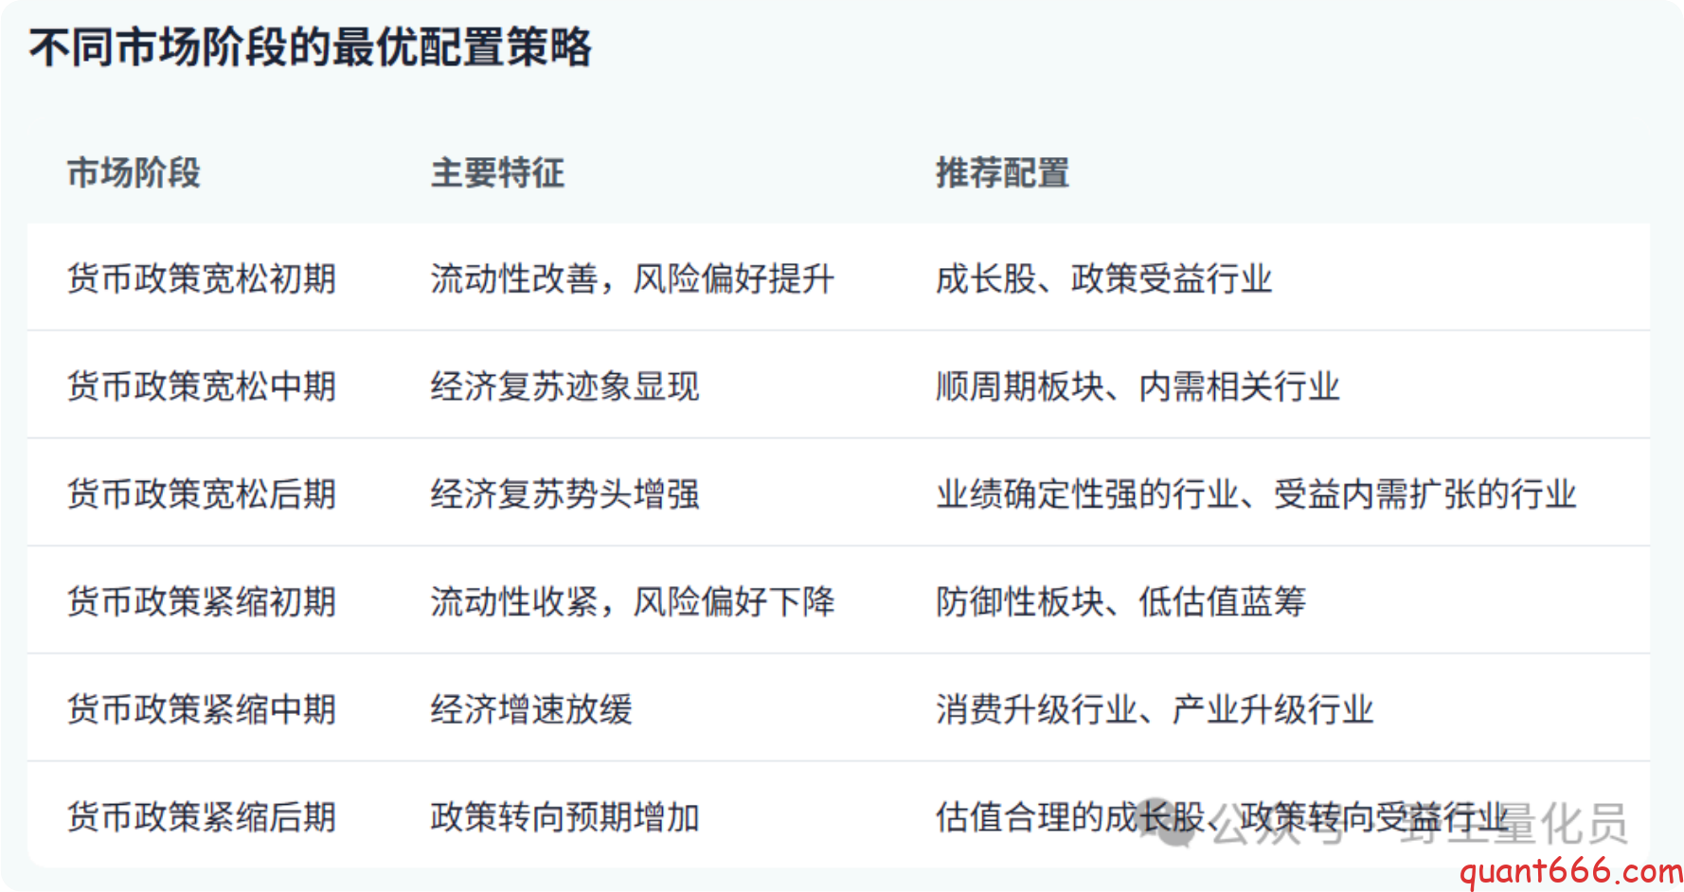Select the cell 货币政策紧缩初期
The height and width of the screenshot is (892, 1684).
click(202, 602)
